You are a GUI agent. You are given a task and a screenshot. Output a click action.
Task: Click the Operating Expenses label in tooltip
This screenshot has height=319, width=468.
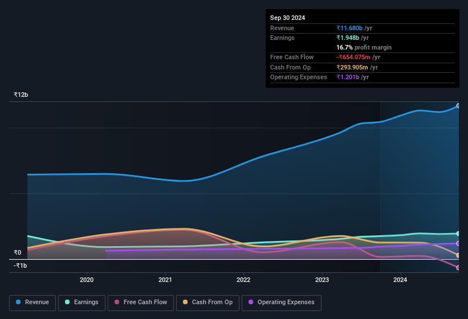tap(299, 77)
